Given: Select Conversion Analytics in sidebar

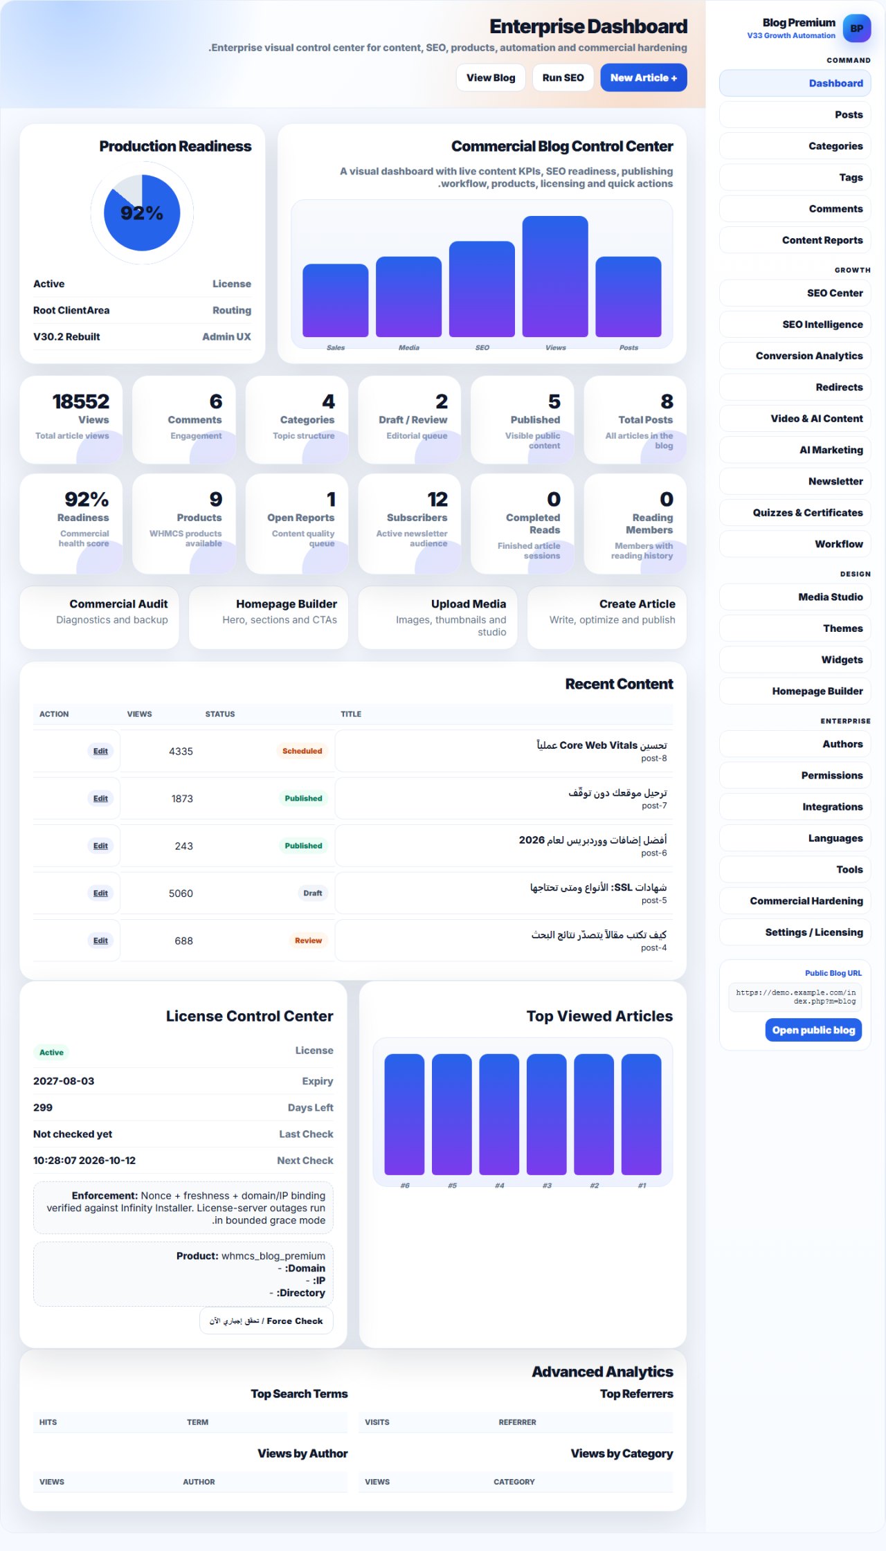Looking at the screenshot, I should [795, 356].
